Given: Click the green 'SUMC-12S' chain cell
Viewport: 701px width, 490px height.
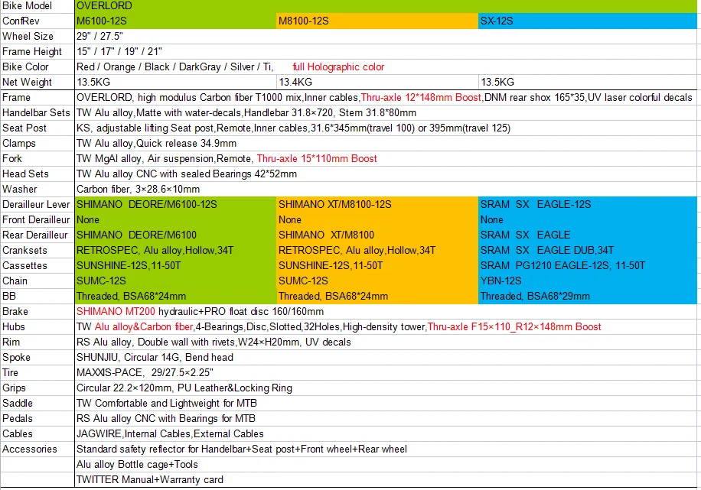Looking at the screenshot, I should (175, 281).
